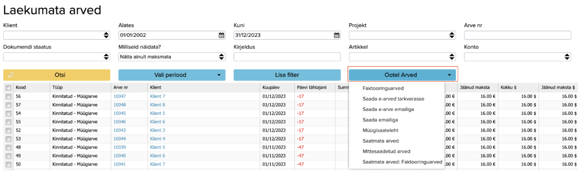587x175 pixels.
Task: Select Mittesaadetud arved menu entry
Action: coord(386,151)
